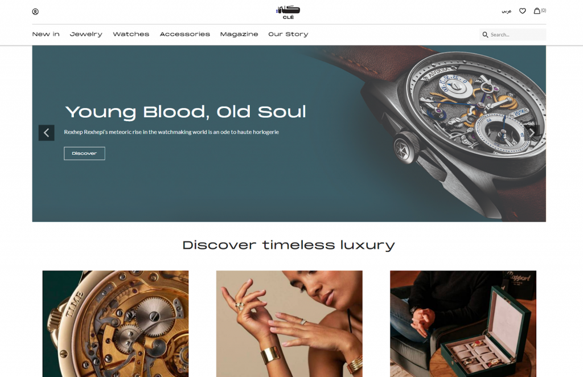Open the jewelry model category thumbnail
This screenshot has width=583, height=377.
point(289,323)
